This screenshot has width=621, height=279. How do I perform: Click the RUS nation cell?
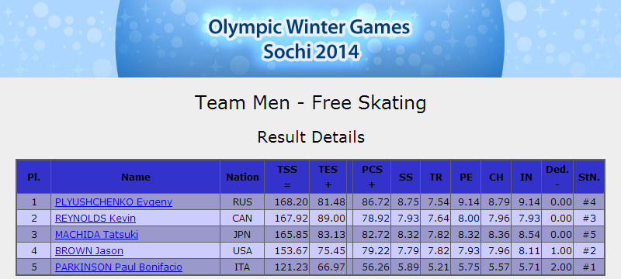[242, 202]
